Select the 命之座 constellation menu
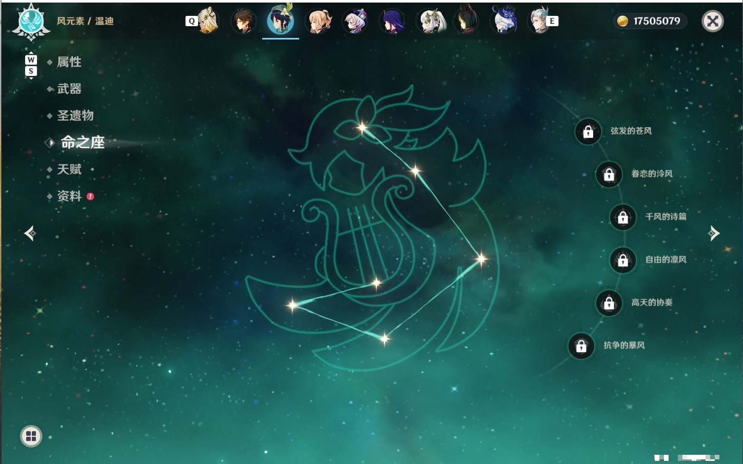Image resolution: width=743 pixels, height=464 pixels. (x=83, y=143)
